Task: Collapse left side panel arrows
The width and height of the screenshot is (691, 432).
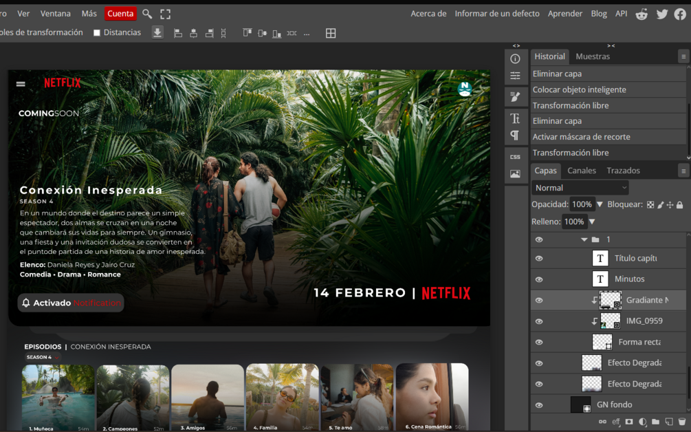Action: [516, 45]
